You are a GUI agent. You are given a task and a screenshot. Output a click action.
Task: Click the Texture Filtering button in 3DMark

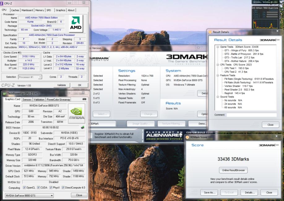[x=171, y=124]
